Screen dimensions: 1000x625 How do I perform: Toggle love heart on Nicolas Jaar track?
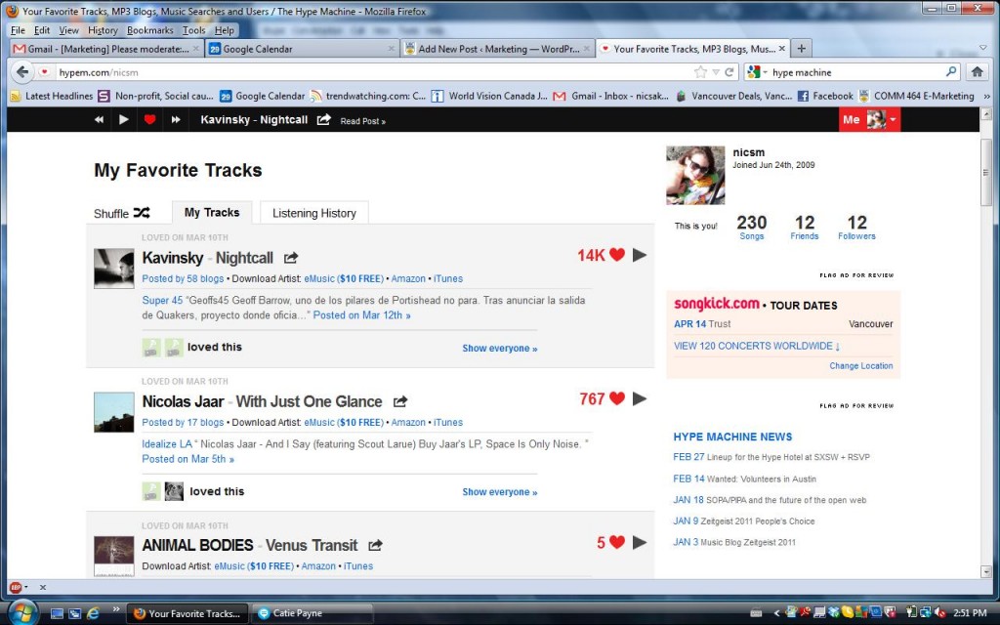pos(617,398)
